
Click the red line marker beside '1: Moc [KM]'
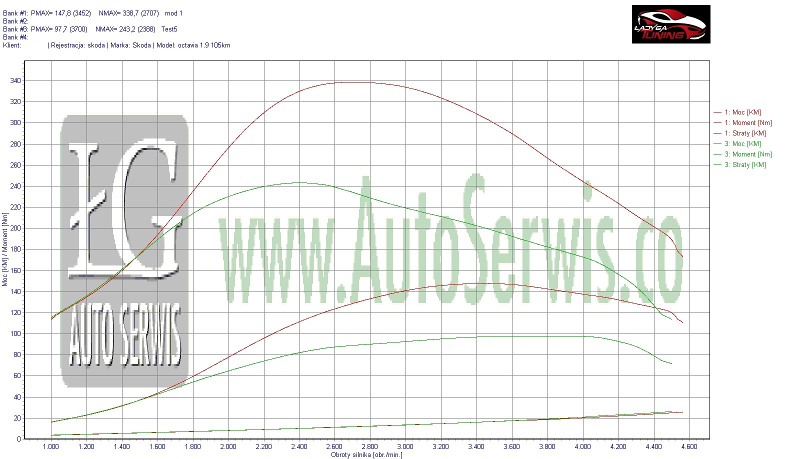717,112
